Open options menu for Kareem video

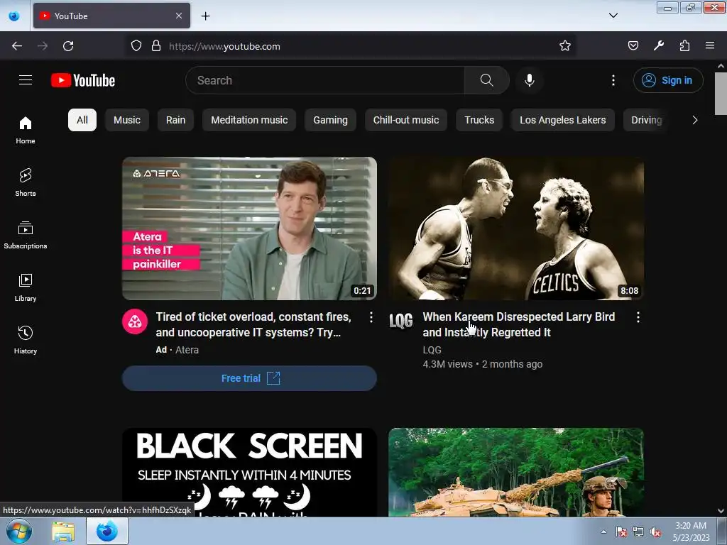click(x=638, y=317)
